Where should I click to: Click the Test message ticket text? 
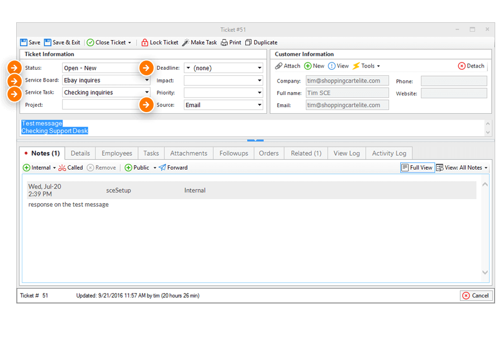(42, 123)
